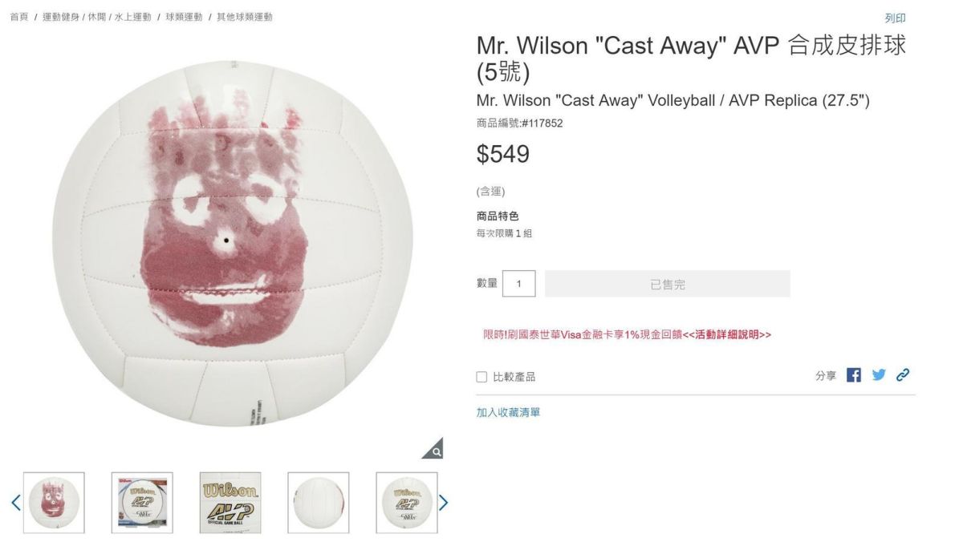Viewport: 963px width, 546px height.
Task: Tick the 比較產品 compare checkbox
Action: pos(481,377)
